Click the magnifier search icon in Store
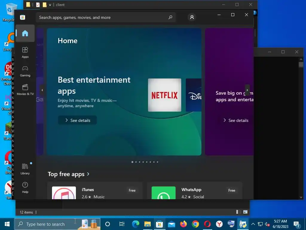Viewport: 306px width, 230px height. pyautogui.click(x=170, y=17)
